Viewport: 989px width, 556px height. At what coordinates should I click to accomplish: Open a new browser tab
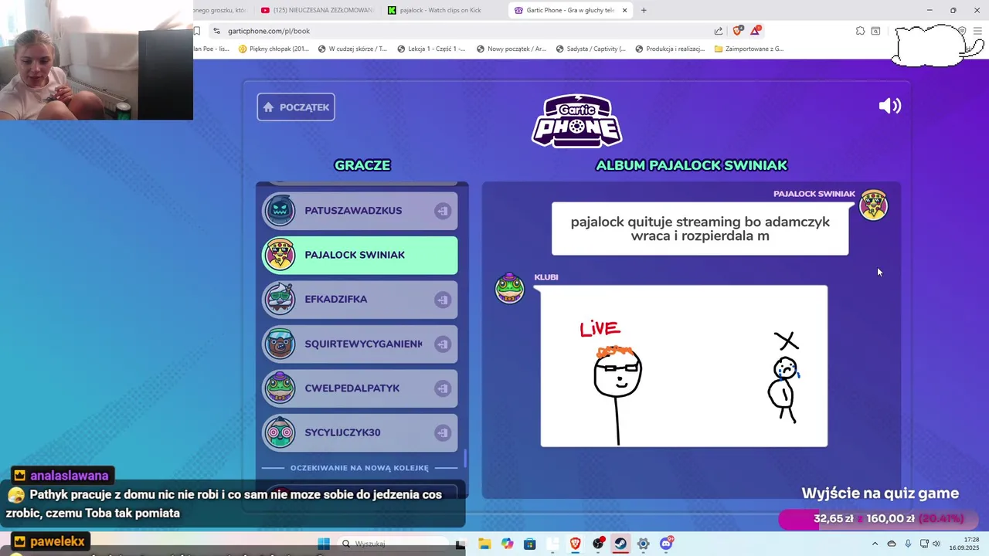644,10
